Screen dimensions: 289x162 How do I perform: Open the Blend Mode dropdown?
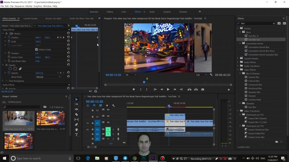[48, 77]
